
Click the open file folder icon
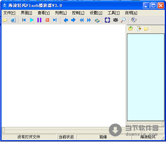coord(5,20)
